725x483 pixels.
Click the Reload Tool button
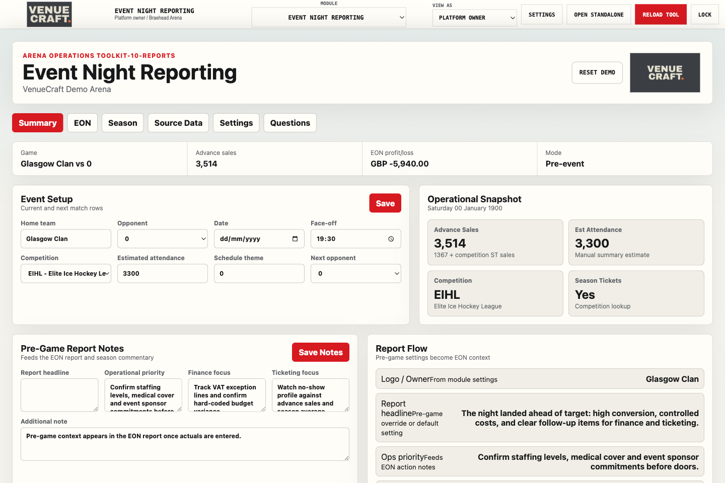point(661,15)
